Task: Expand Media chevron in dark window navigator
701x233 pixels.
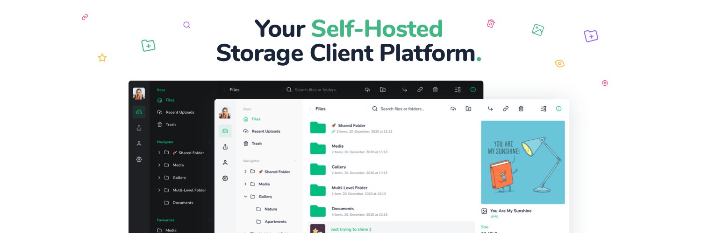Action: pyautogui.click(x=159, y=165)
